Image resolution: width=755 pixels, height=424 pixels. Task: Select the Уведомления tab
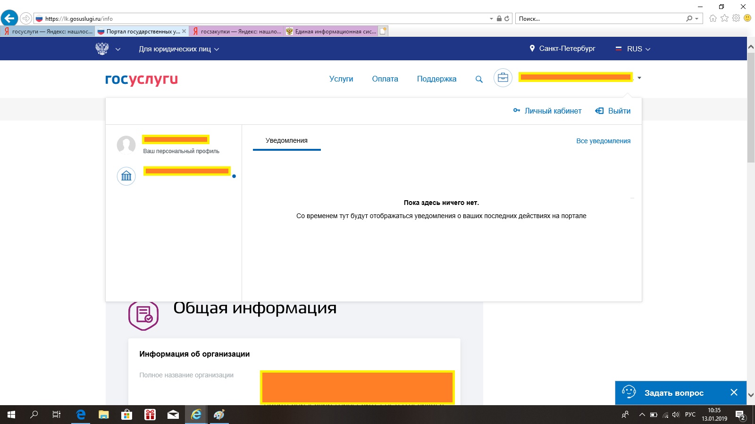(x=286, y=140)
